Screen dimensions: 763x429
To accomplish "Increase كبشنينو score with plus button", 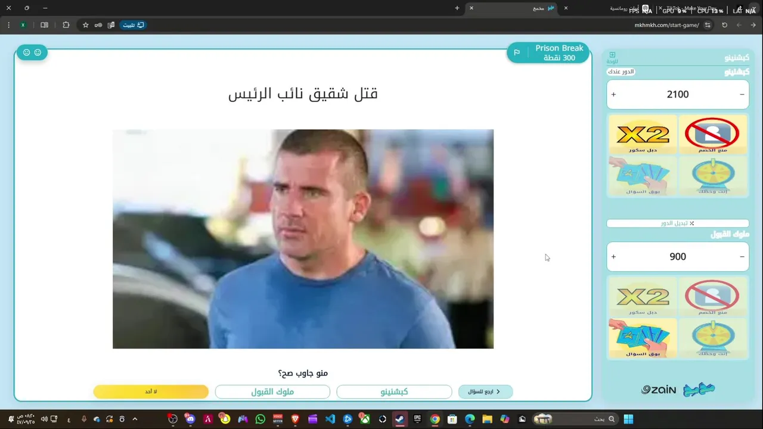I will 613,94.
